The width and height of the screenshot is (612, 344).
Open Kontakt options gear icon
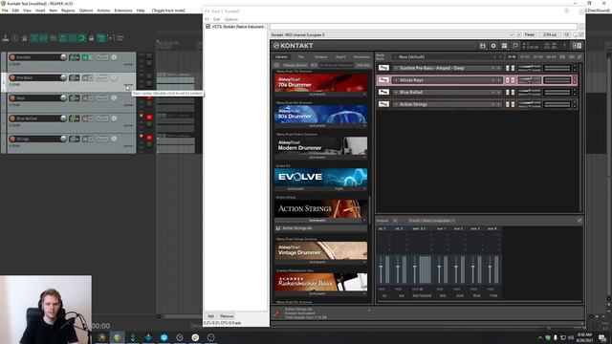(x=493, y=46)
